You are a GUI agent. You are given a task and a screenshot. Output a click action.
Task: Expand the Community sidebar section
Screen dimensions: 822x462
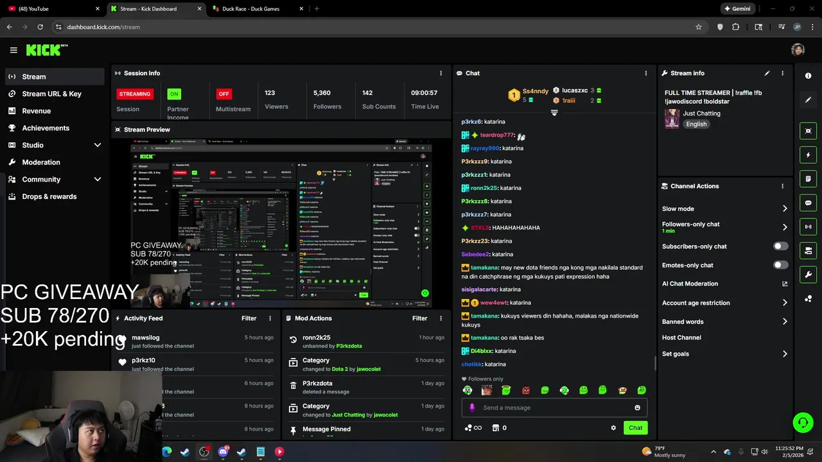[x=98, y=180]
